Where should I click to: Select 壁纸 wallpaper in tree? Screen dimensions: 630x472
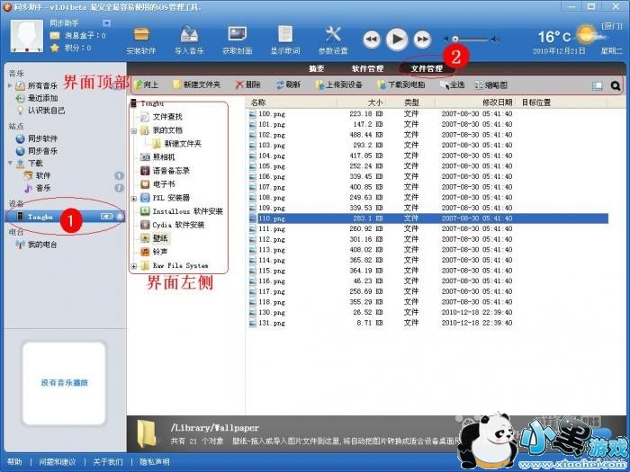coord(160,238)
